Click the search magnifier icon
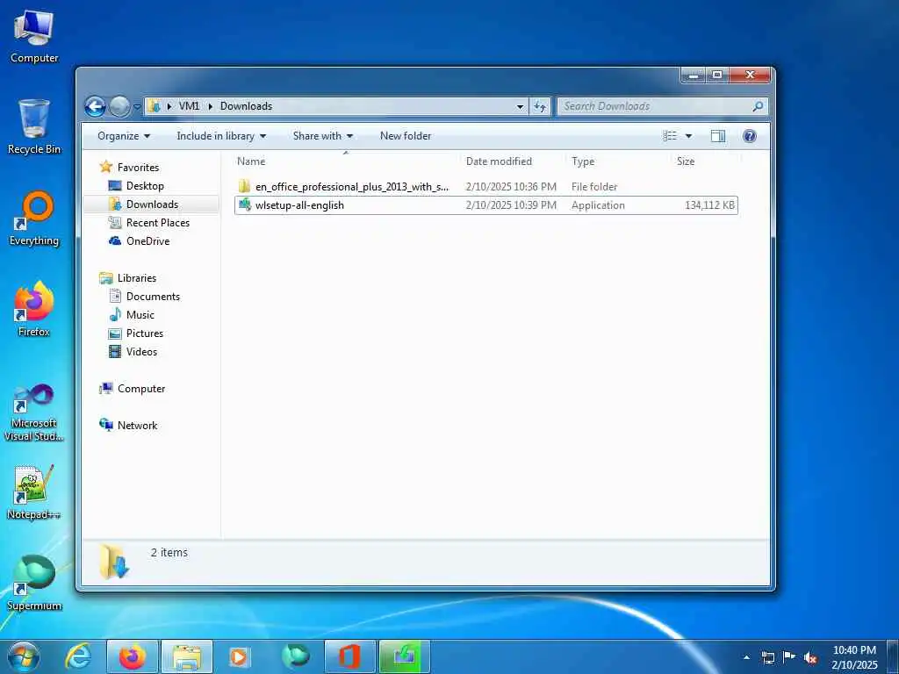 [x=758, y=106]
